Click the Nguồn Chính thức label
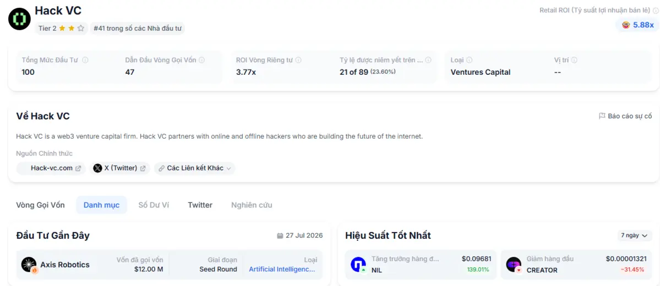 pyautogui.click(x=44, y=153)
